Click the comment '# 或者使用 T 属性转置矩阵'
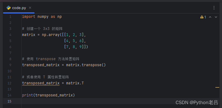Image resolution: width=222 pixels, height=108 pixels. click(x=46, y=77)
